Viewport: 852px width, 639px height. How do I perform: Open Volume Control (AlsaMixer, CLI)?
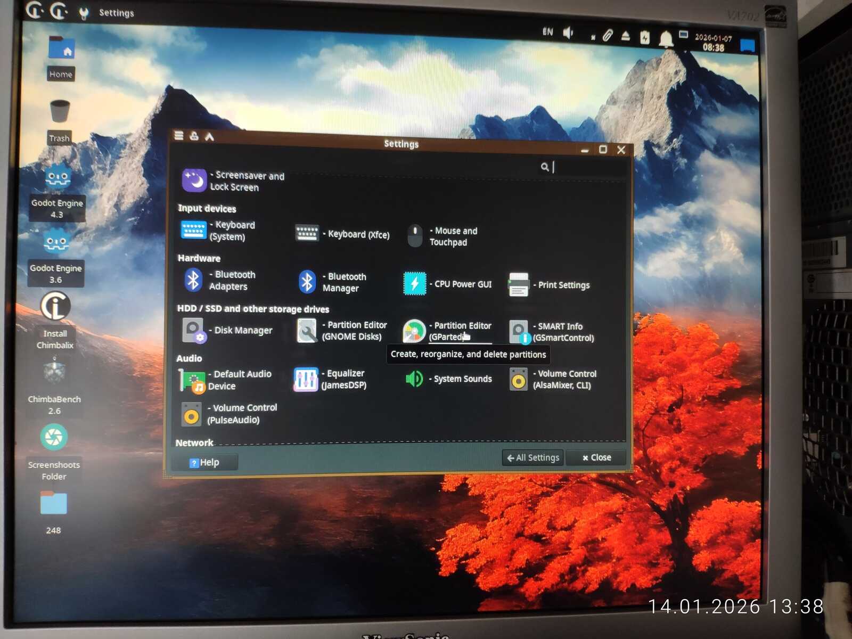point(553,379)
